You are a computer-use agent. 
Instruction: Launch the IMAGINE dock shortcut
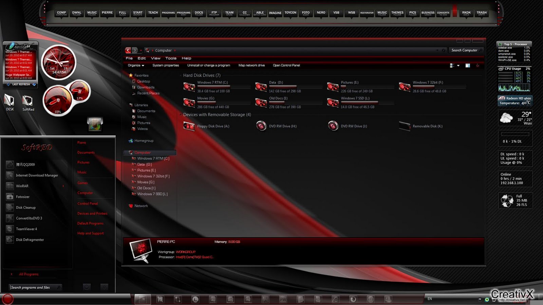tap(275, 13)
